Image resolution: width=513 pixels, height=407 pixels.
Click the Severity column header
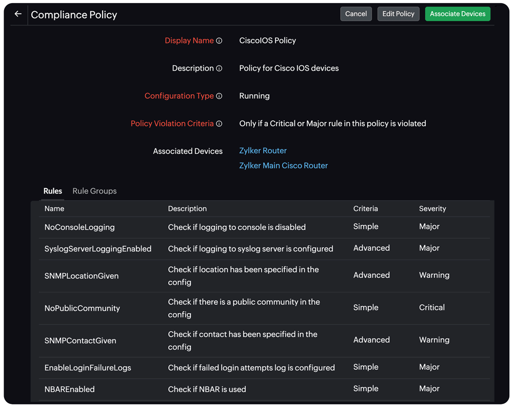click(x=432, y=208)
